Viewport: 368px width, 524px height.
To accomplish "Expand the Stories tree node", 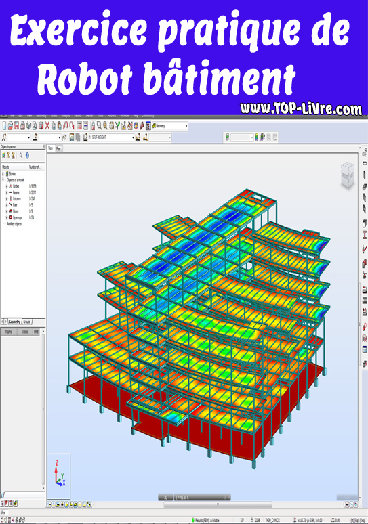I will (3, 174).
